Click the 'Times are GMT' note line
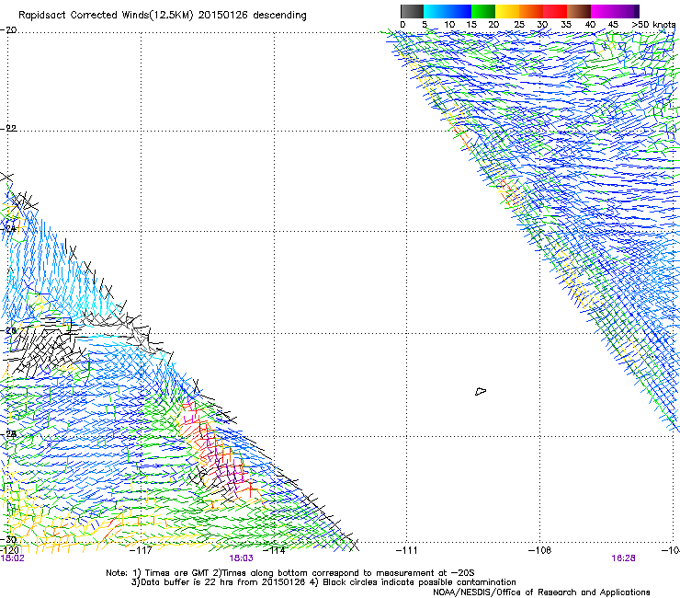 pos(290,573)
